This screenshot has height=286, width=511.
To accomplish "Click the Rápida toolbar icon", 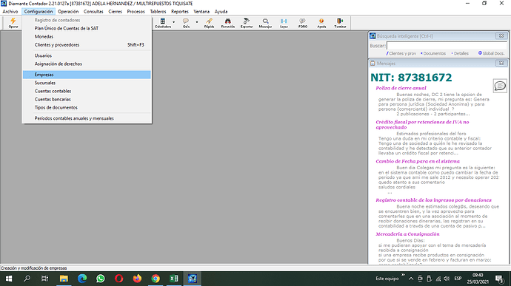I will tap(209, 23).
